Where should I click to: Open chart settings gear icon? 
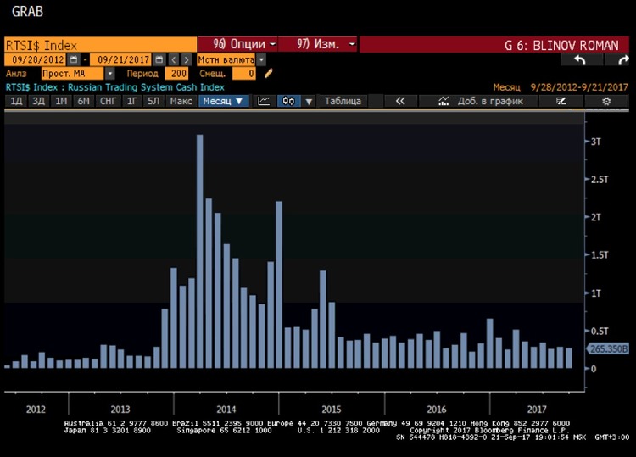point(606,101)
